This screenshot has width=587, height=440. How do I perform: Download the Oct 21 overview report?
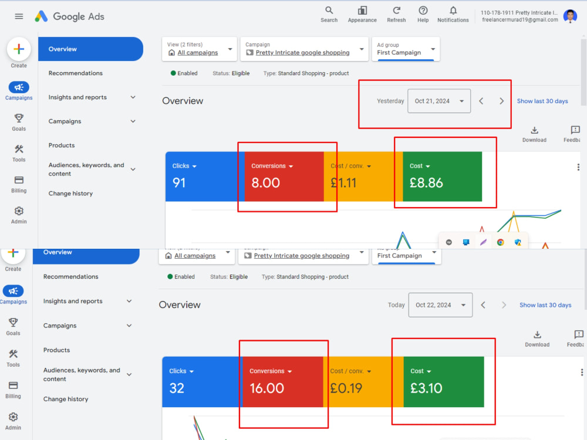[534, 134]
